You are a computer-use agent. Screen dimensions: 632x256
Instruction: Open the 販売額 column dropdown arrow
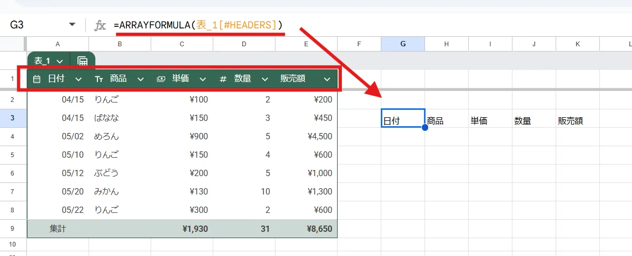click(x=327, y=79)
